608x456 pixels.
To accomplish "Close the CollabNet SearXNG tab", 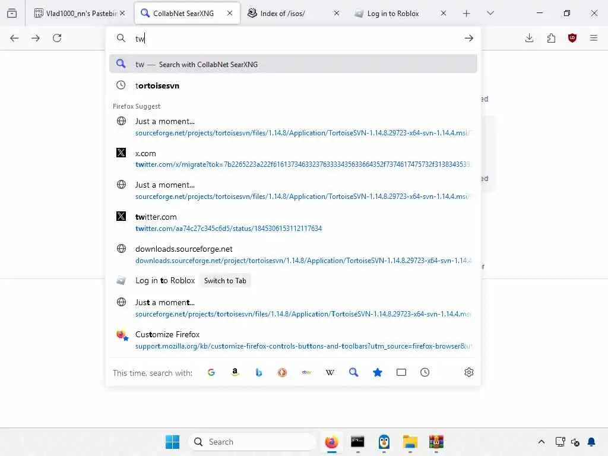I will pos(230,13).
